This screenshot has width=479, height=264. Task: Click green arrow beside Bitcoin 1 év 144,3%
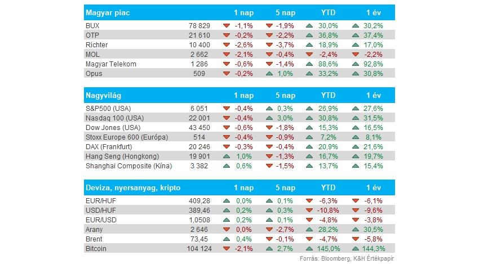(x=355, y=249)
